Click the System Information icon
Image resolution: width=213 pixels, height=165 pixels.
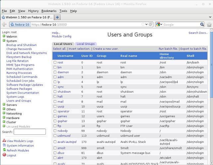click(x=4, y=145)
